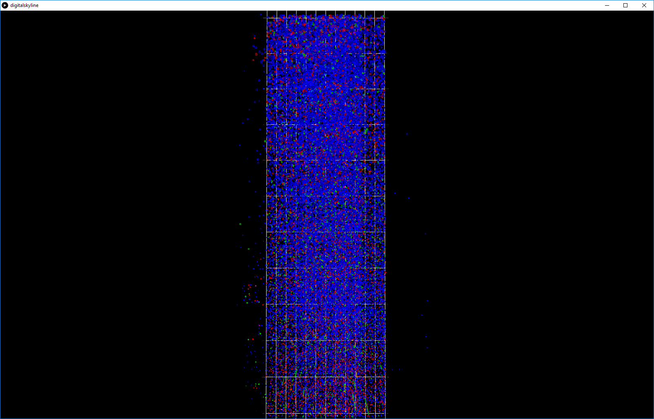This screenshot has height=419, width=654.
Task: Click the magenta square left of the grid
Action: click(x=260, y=325)
